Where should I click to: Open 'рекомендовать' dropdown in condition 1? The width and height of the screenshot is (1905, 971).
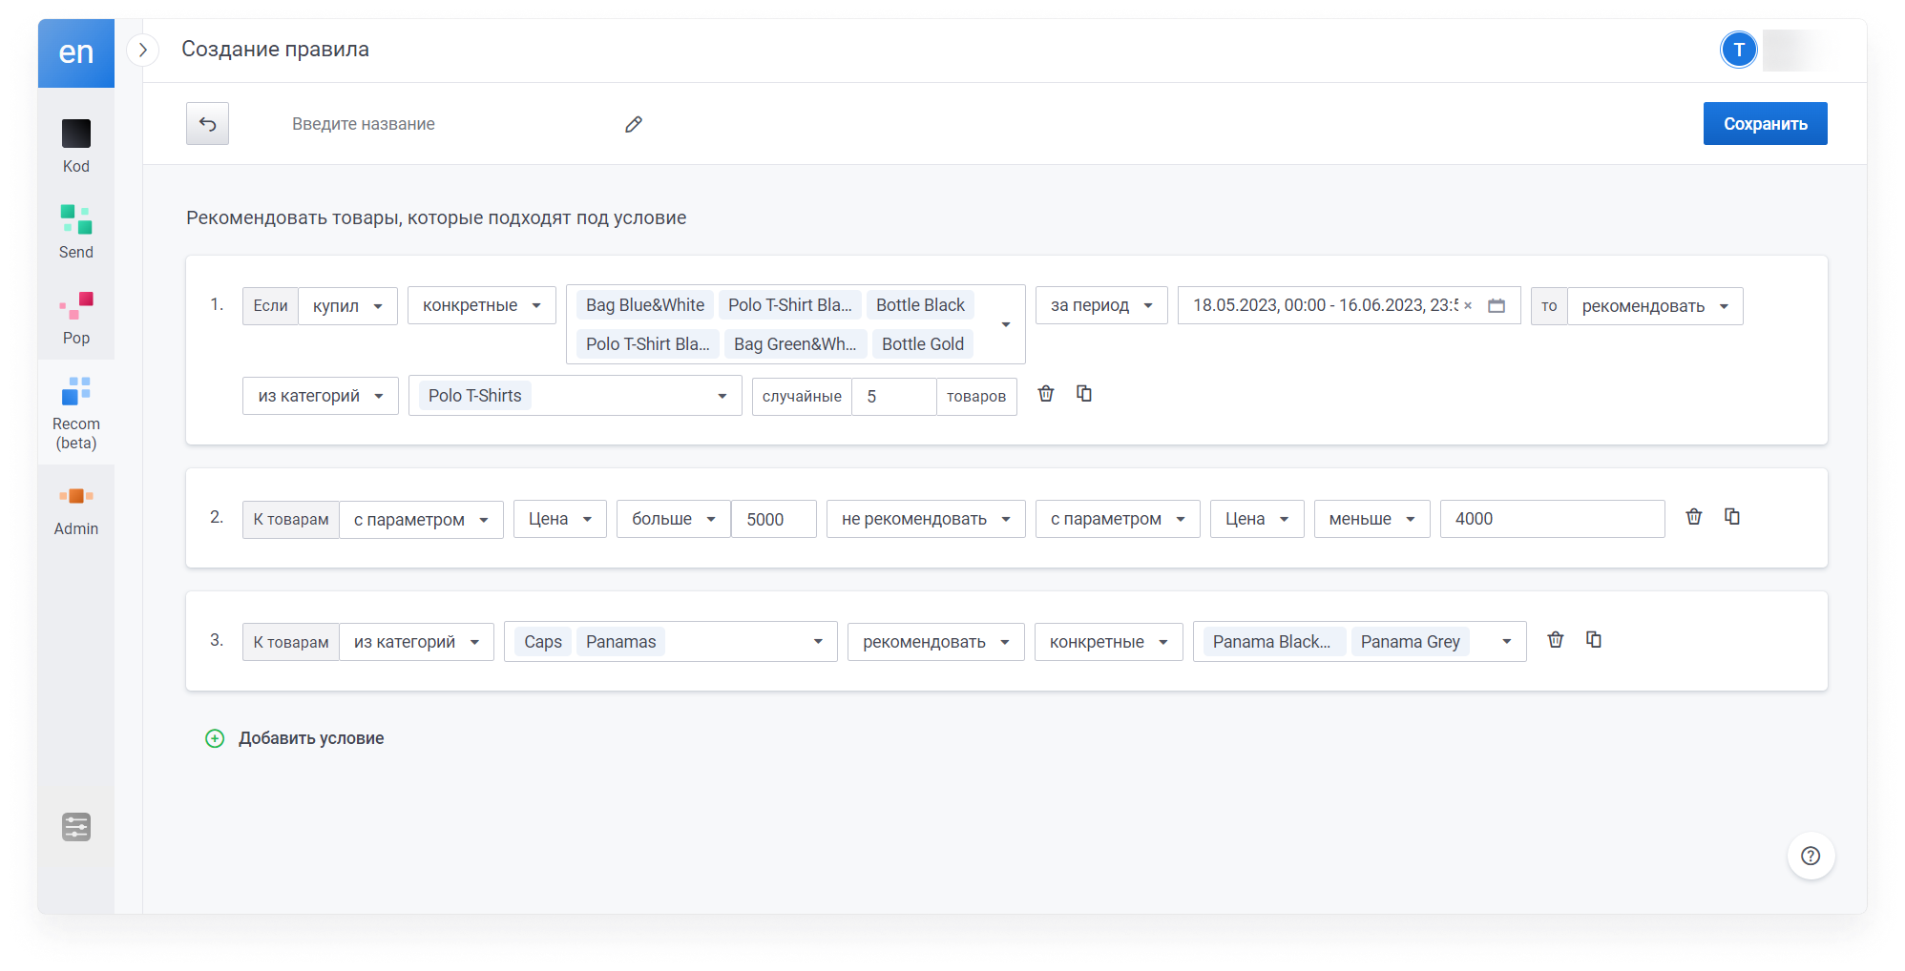[x=1655, y=306]
